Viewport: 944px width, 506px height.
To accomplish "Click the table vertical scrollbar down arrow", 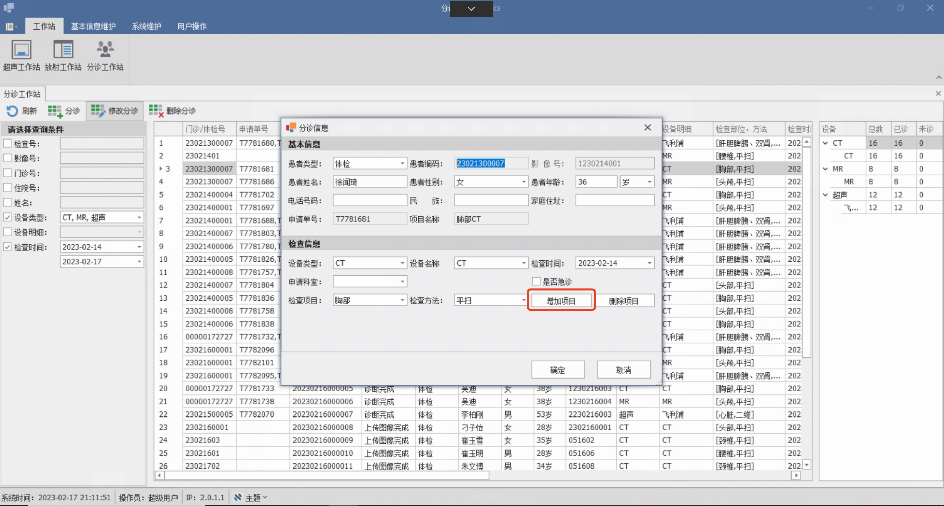I will [x=807, y=465].
